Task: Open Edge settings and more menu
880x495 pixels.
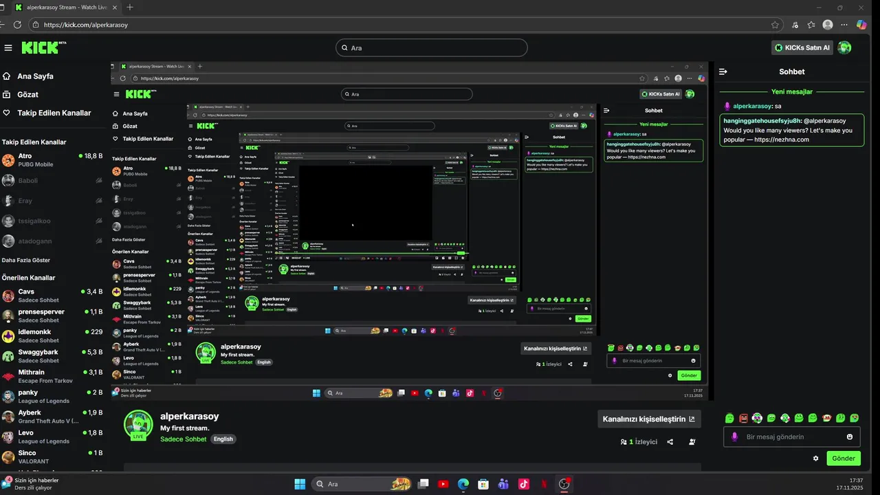Action: [x=844, y=25]
